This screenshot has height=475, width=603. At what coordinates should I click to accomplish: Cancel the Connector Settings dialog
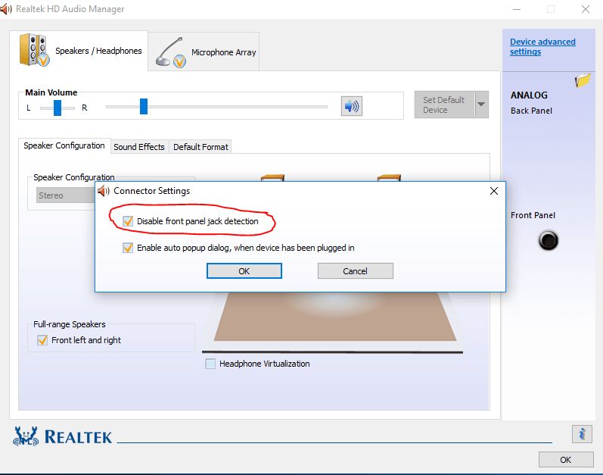(x=355, y=271)
